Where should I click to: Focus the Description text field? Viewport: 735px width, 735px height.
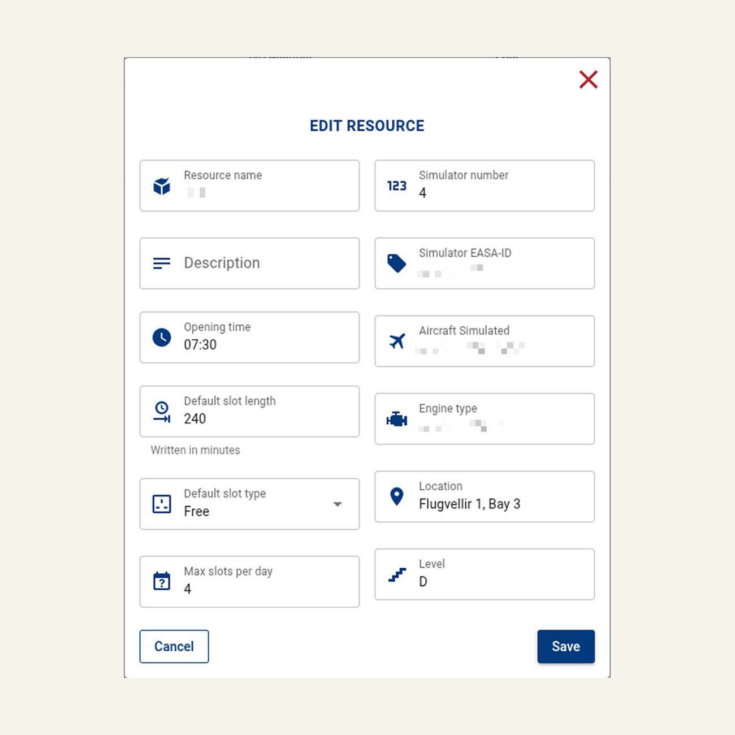pos(249,263)
